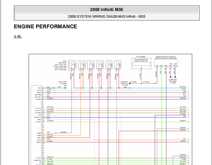212x165 pixels.
Task: Click the 'GND' terminal label at pin 1
Action: (x=39, y=88)
